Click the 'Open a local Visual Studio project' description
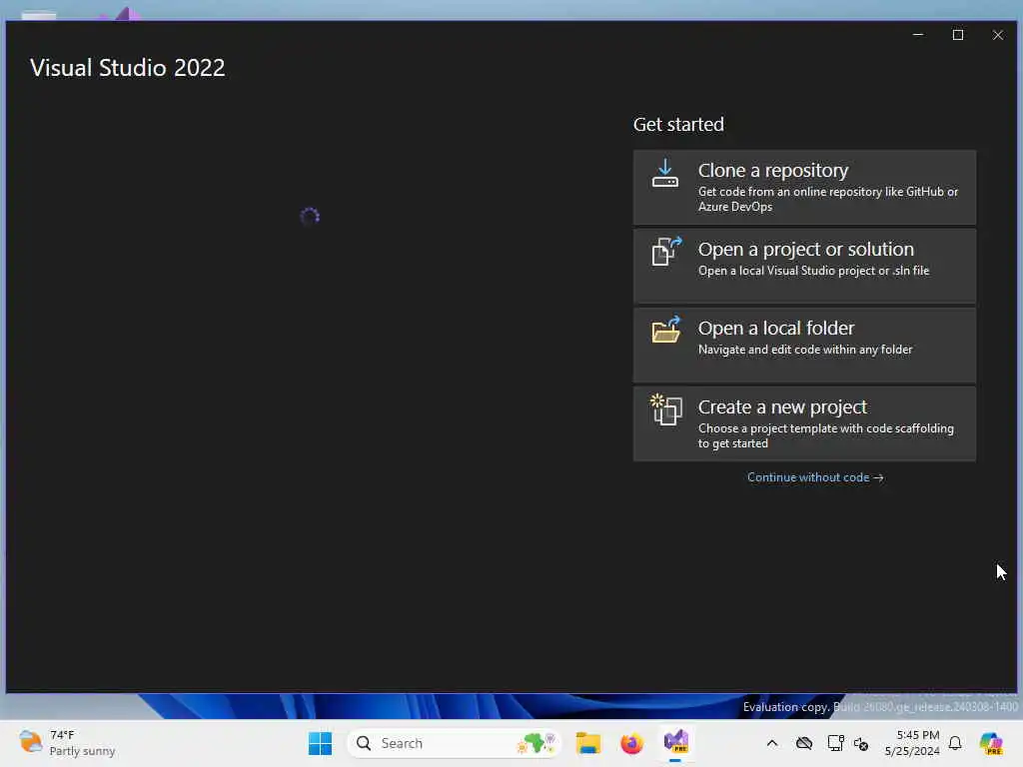Image resolution: width=1023 pixels, height=767 pixels. point(813,271)
